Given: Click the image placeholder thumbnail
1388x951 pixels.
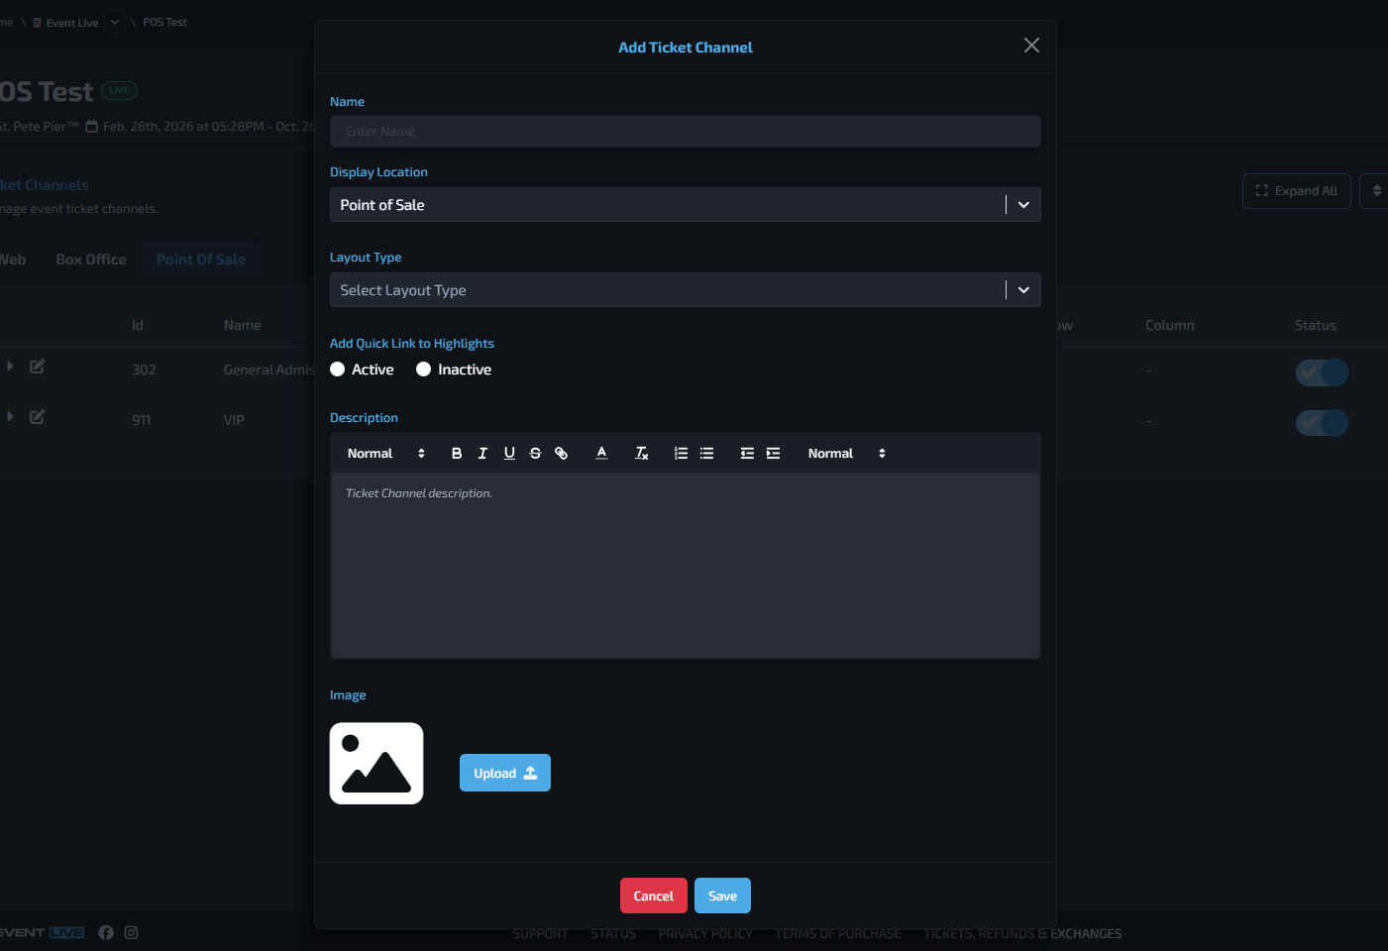Looking at the screenshot, I should tap(376, 764).
